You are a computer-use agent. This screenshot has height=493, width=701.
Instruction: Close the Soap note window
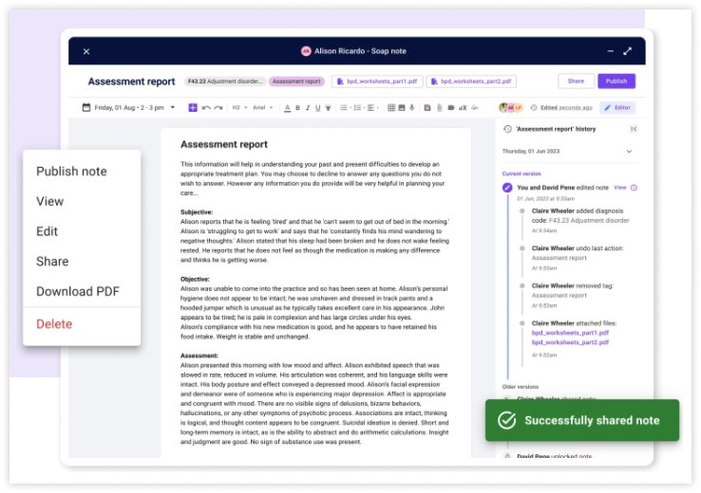click(86, 51)
